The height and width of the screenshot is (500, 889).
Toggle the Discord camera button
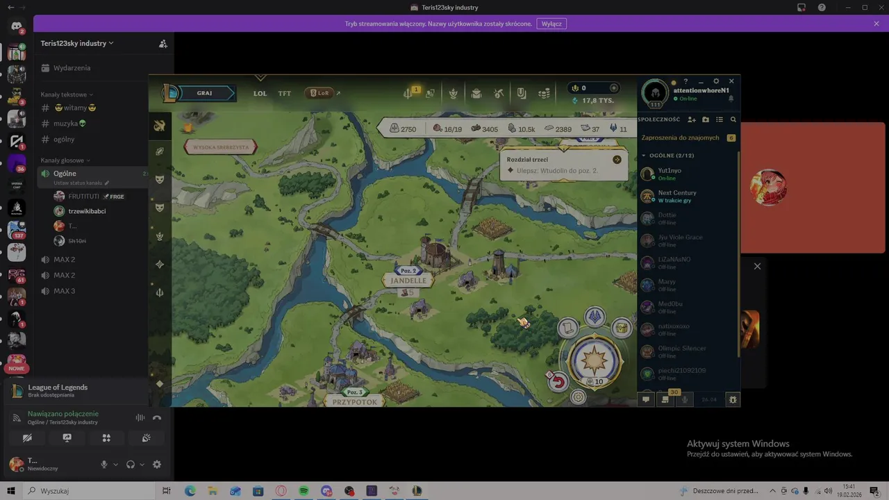(27, 438)
